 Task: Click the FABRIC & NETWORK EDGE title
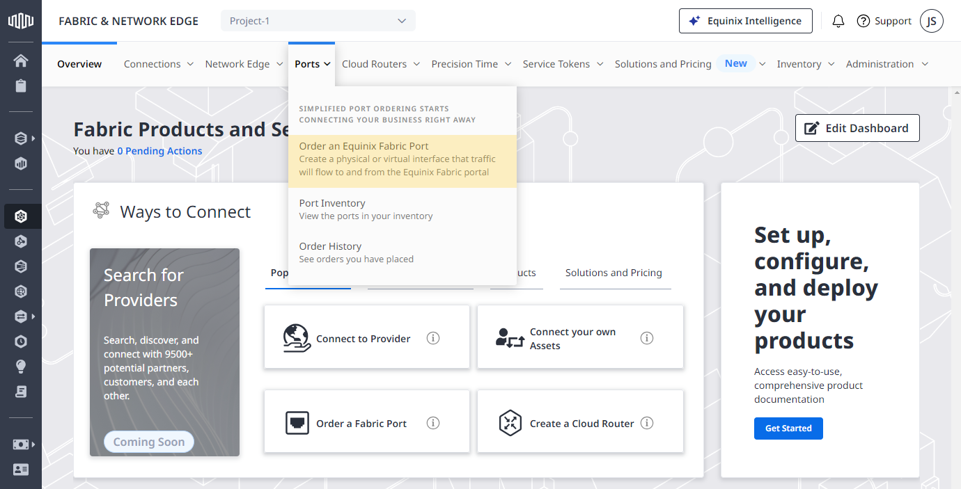click(x=129, y=21)
